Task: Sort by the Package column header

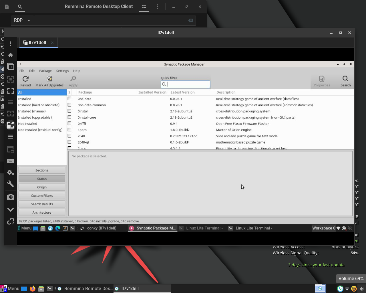Action: [107, 92]
